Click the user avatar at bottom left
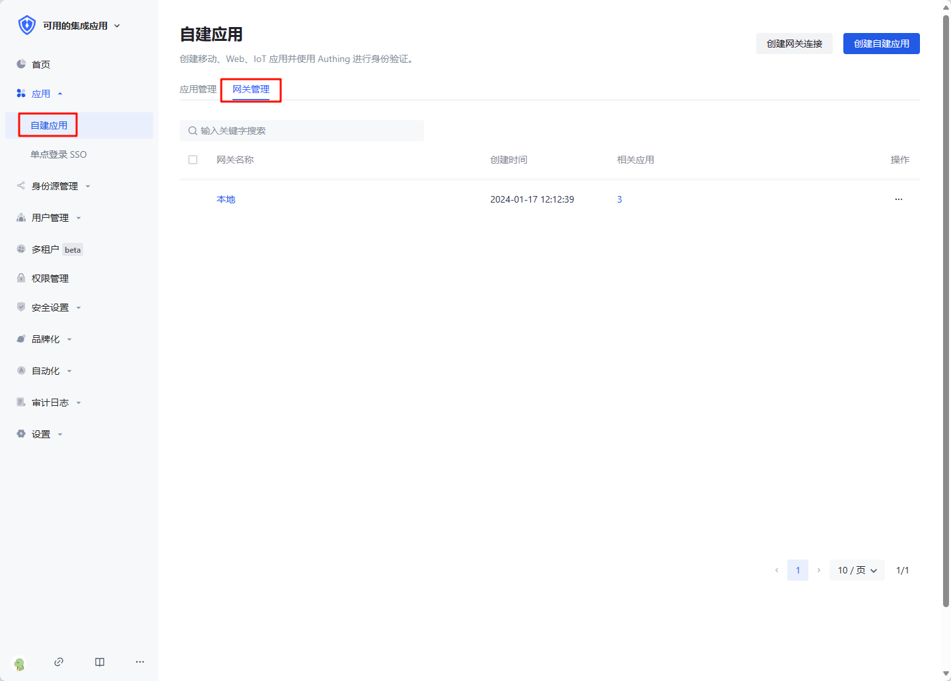 click(x=20, y=664)
